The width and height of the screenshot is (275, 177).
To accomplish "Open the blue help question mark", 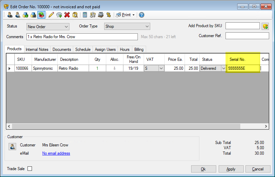I will pyautogui.click(x=141, y=15).
